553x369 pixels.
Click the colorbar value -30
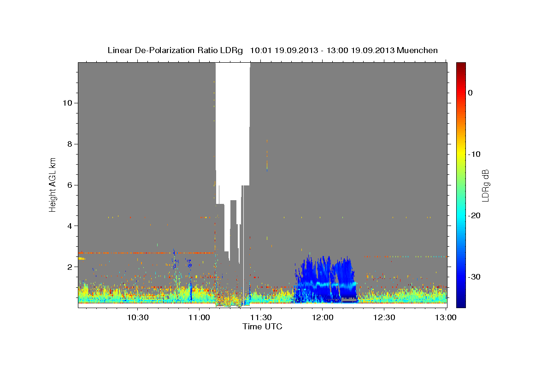[475, 277]
